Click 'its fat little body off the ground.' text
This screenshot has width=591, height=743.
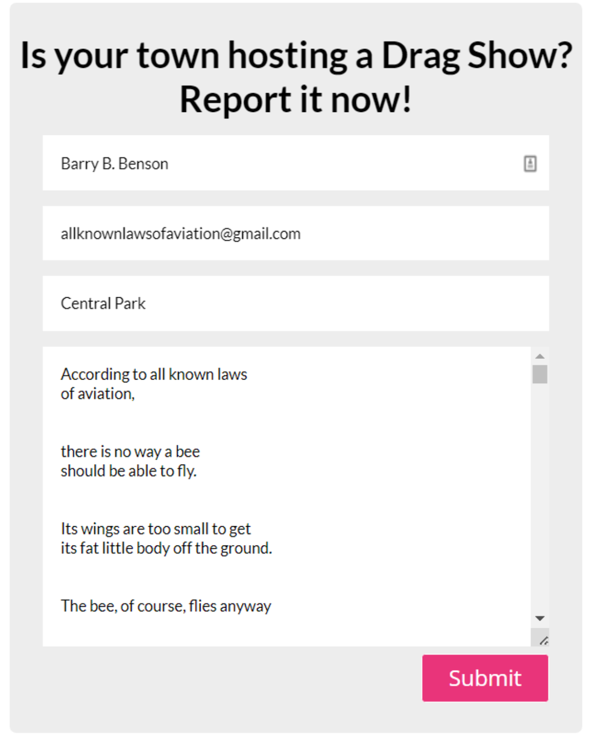pos(166,549)
